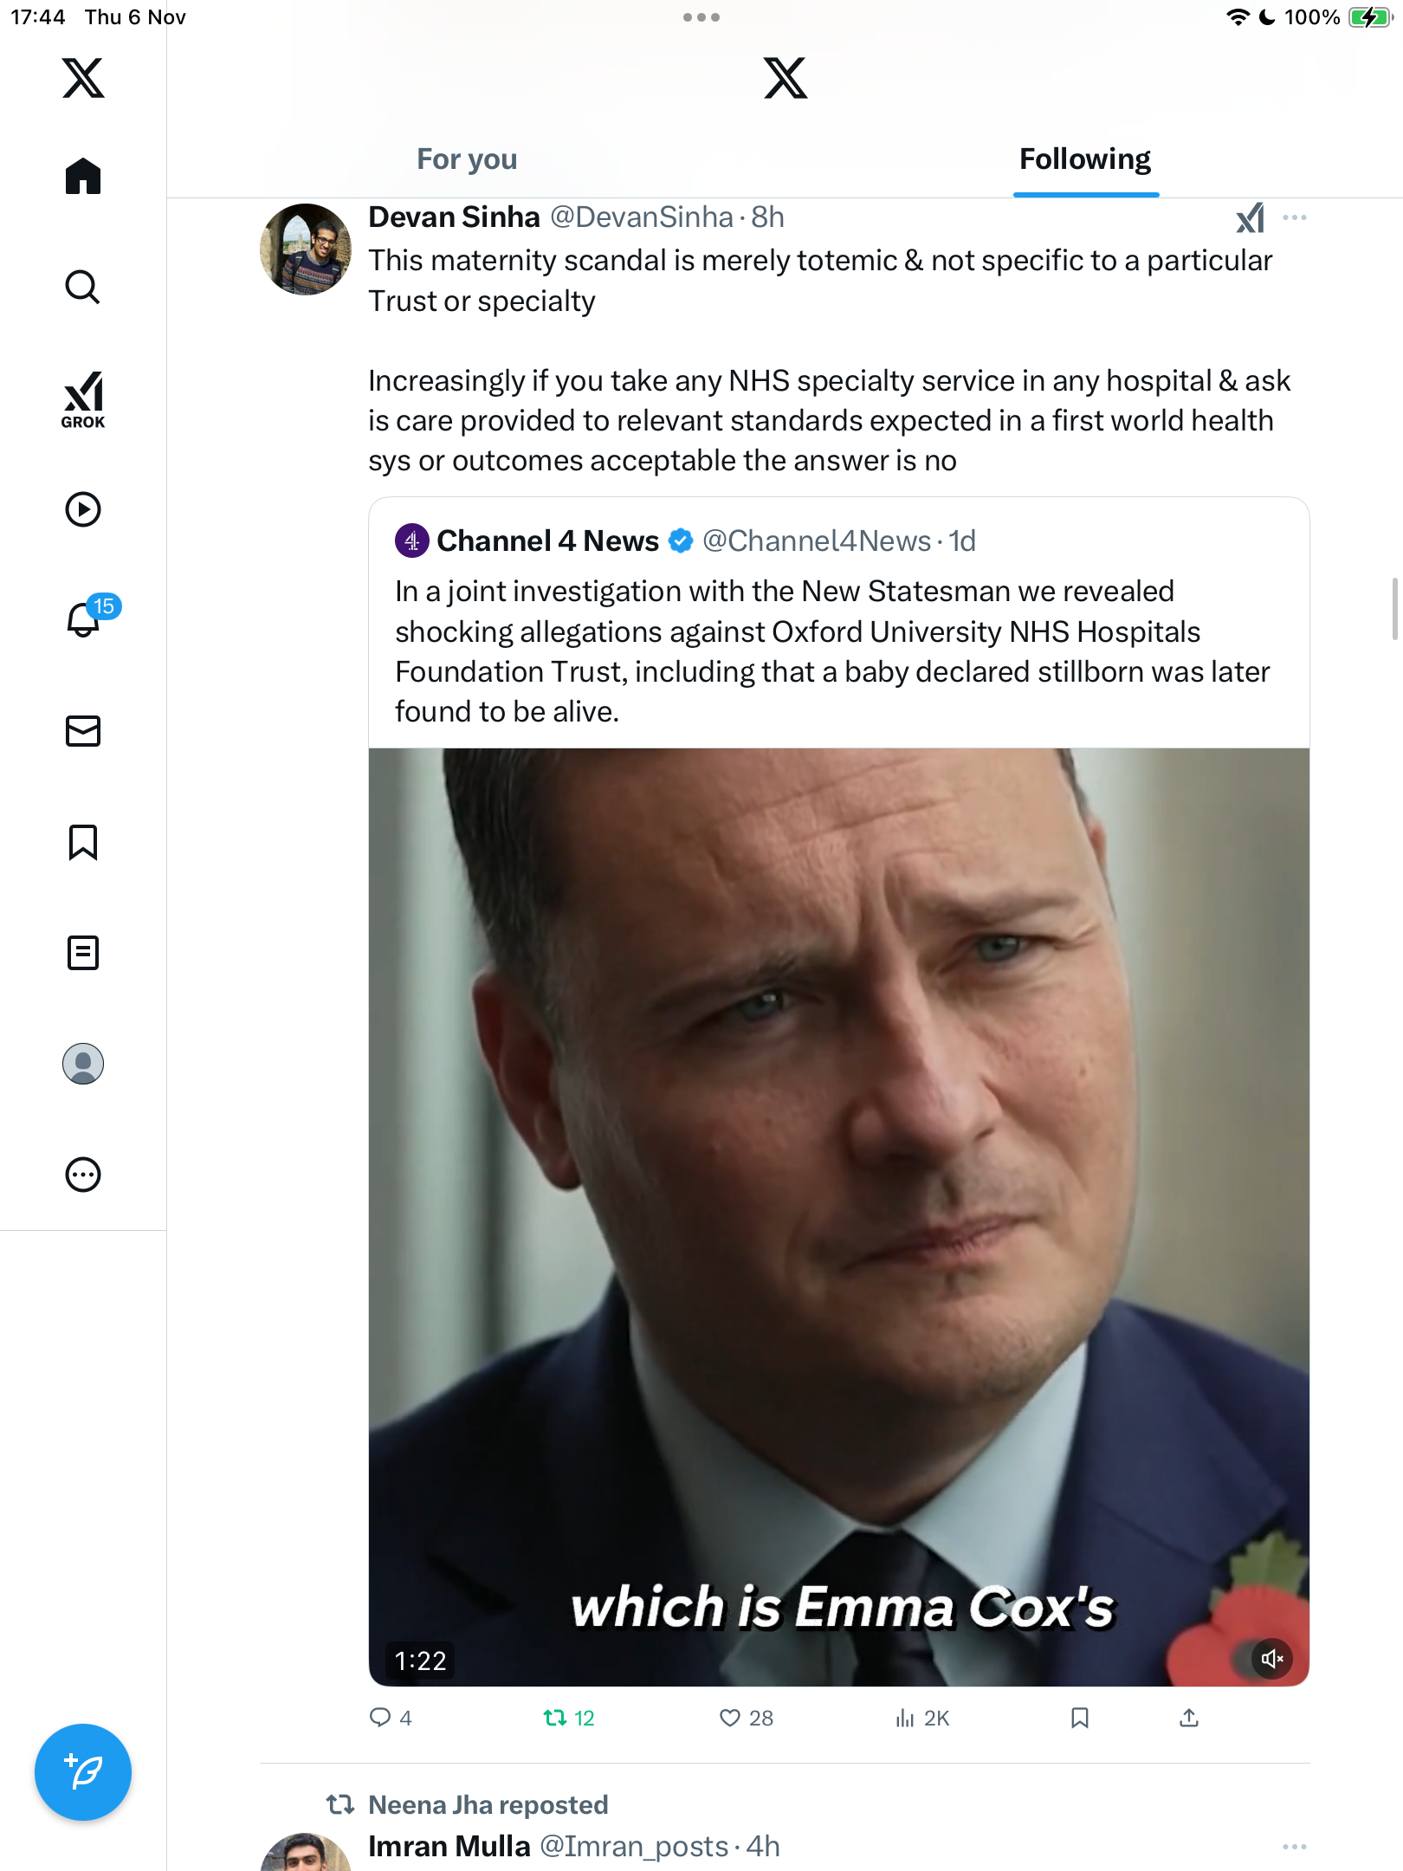Expand the sidebar More circle menu
1403x1871 pixels.
(x=83, y=1175)
